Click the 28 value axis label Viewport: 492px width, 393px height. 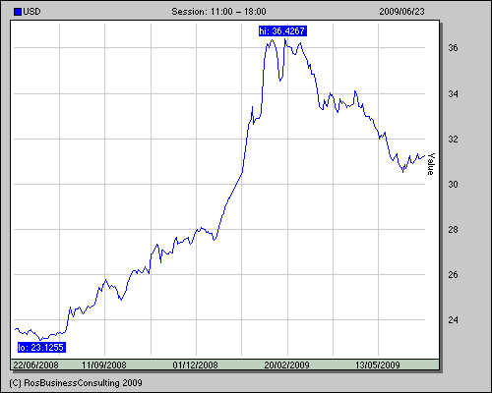click(453, 230)
